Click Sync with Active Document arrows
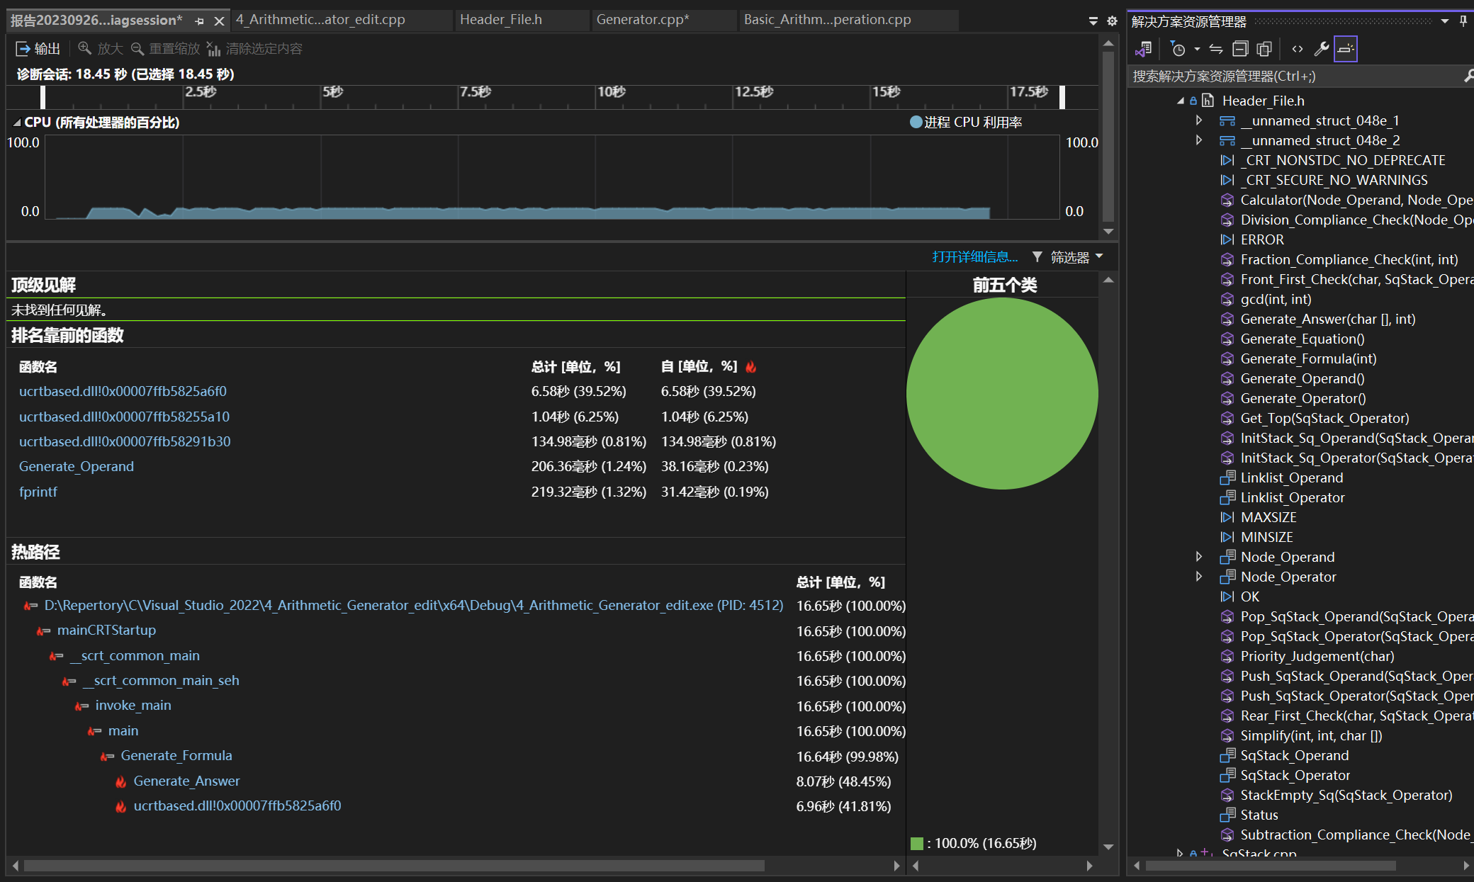The height and width of the screenshot is (882, 1474). coord(1216,49)
